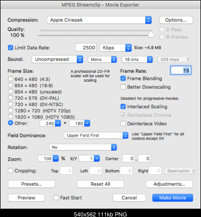
Task: Select 854 × 480 (unscaled) frame size
Action: [10, 91]
